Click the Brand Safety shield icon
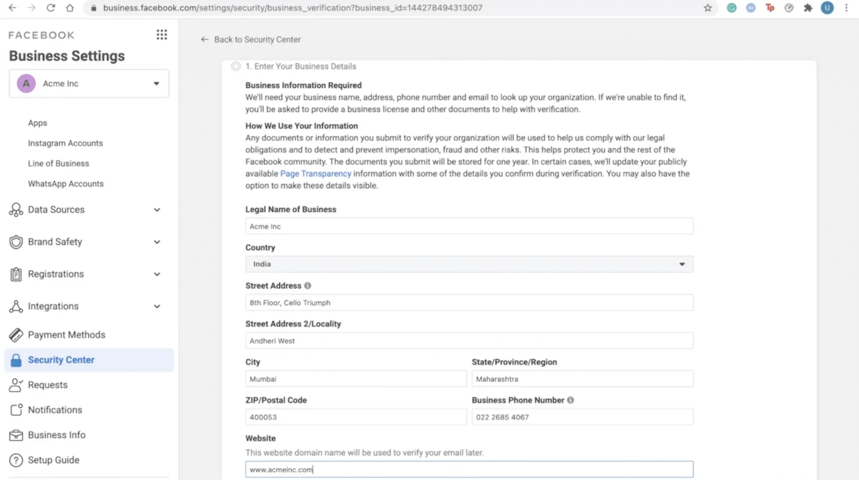Screen dimensions: 859x480 (16, 242)
